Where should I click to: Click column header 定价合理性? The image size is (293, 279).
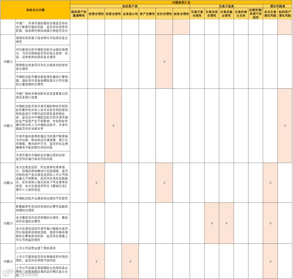[x=164, y=14]
